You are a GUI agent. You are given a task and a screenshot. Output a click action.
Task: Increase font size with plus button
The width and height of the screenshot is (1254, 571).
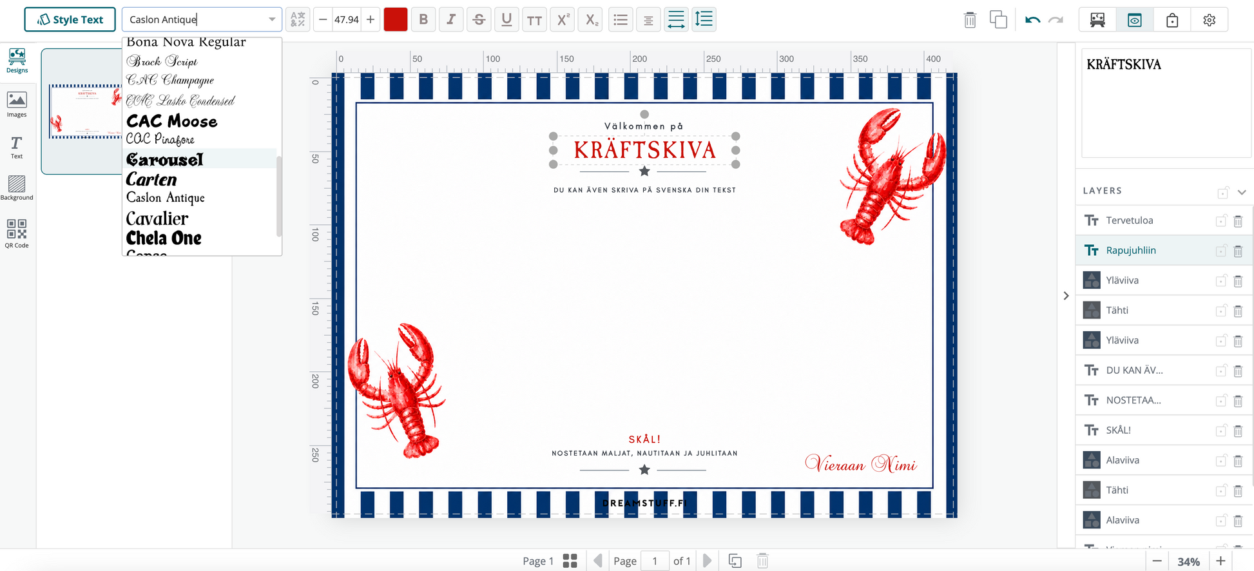point(371,19)
